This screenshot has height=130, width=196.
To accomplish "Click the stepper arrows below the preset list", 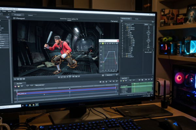I will point(148,50).
